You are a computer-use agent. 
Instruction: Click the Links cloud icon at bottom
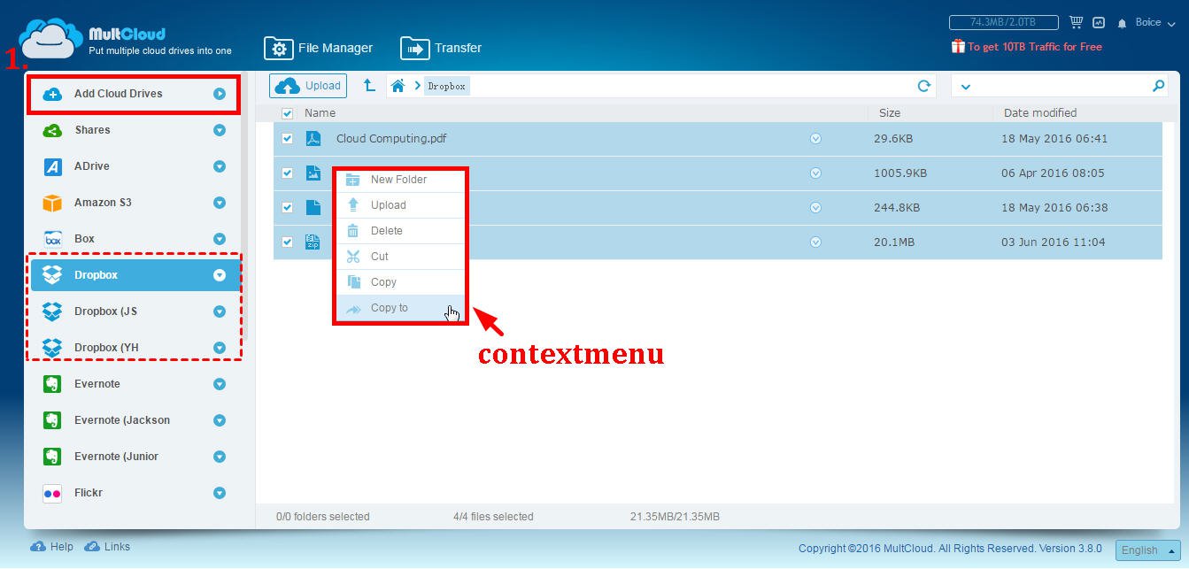click(92, 547)
